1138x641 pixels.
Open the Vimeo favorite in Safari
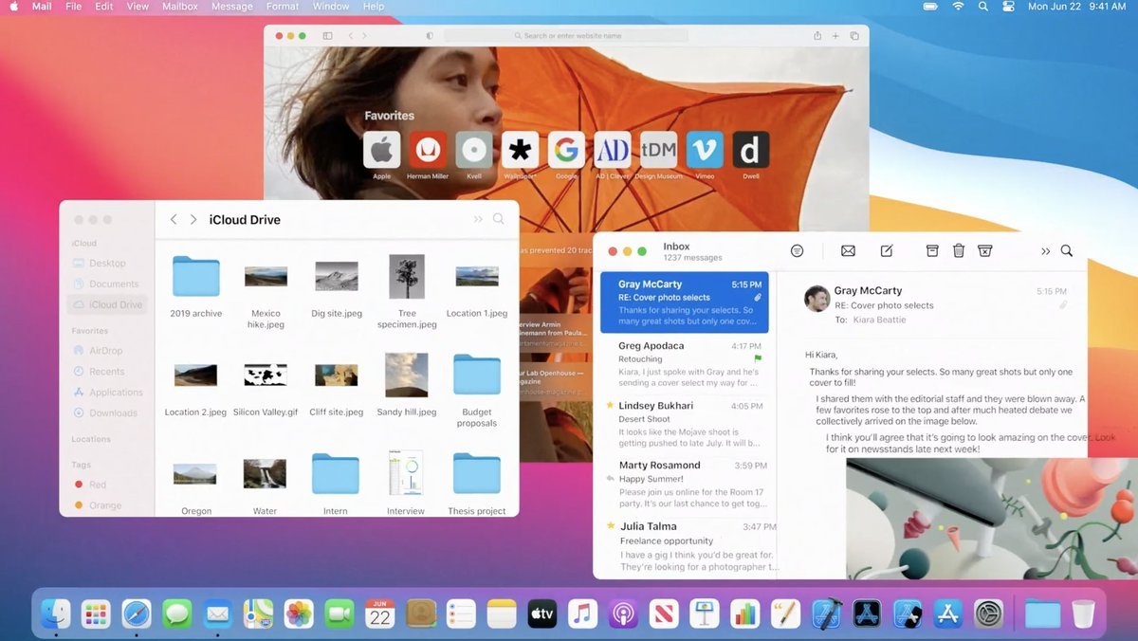pos(705,150)
